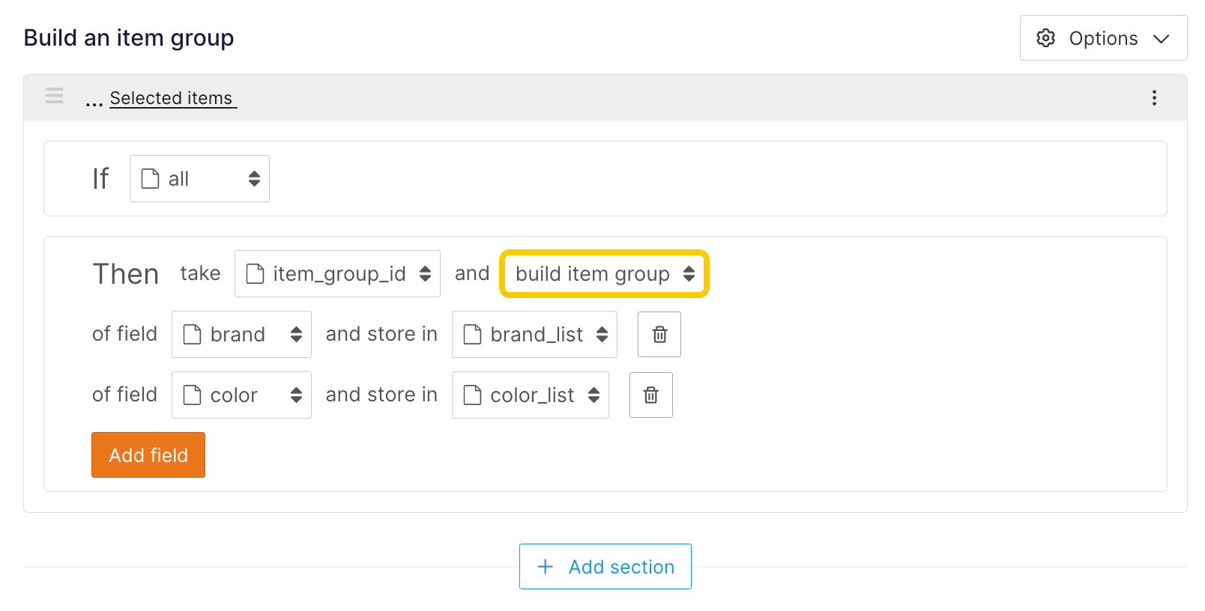
Task: Click the ellipsis before Selected items
Action: tap(94, 101)
